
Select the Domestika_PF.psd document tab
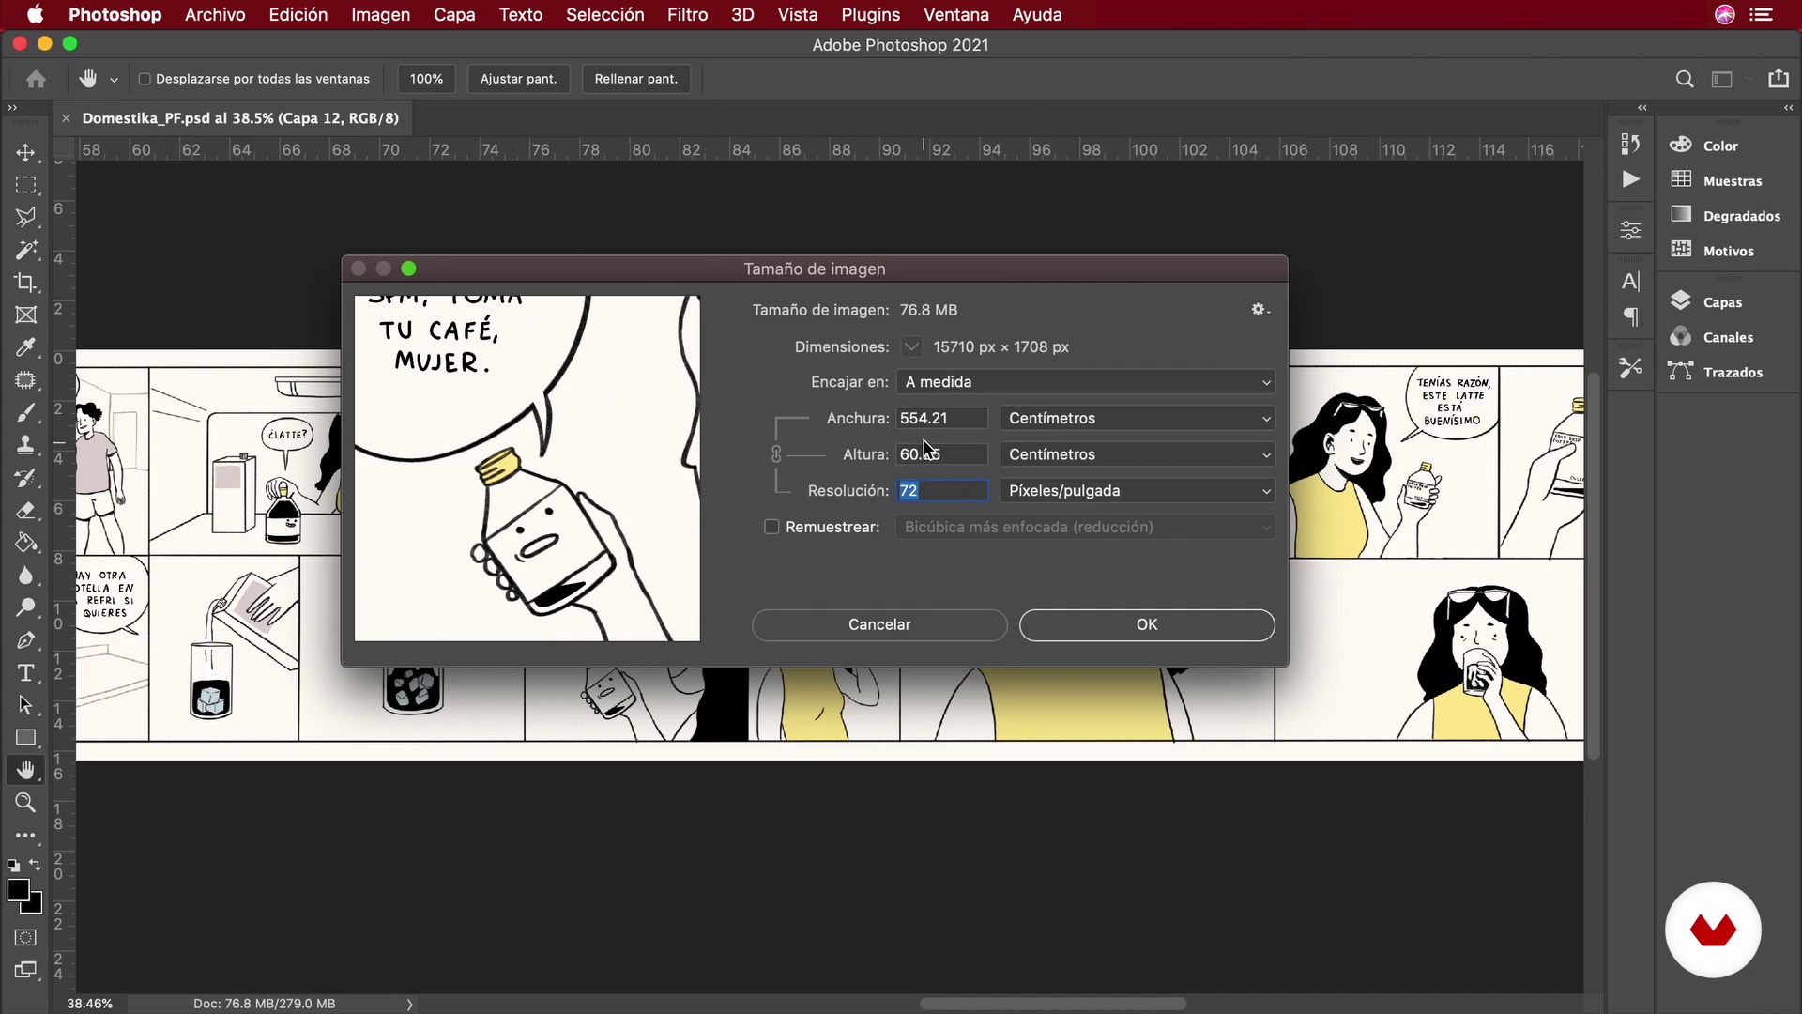240,118
